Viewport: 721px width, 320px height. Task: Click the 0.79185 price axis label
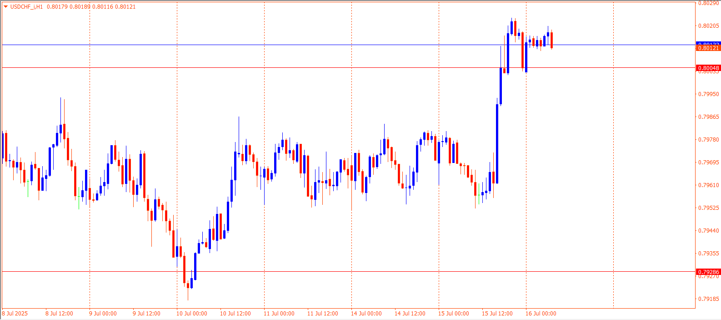pos(709,299)
